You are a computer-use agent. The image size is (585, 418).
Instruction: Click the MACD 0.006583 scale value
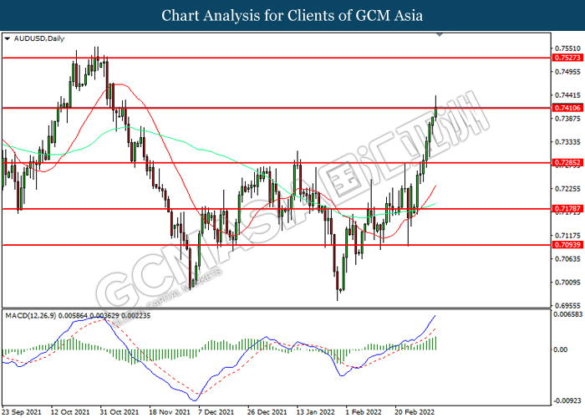point(567,314)
